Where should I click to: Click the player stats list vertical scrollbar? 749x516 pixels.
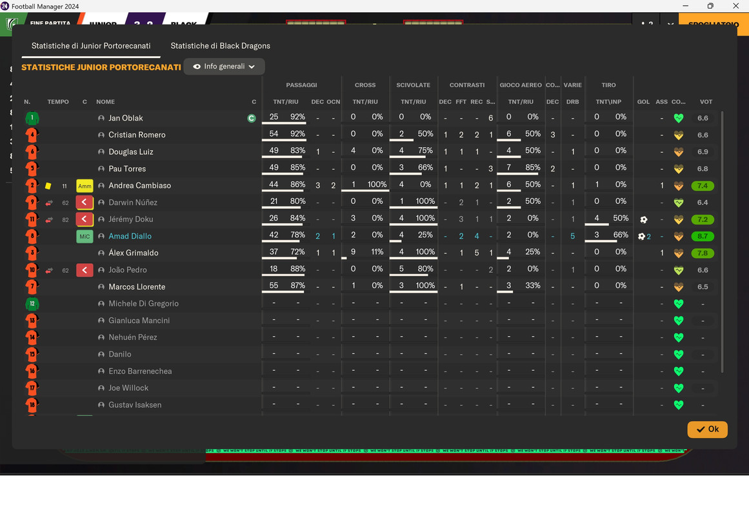point(722,241)
